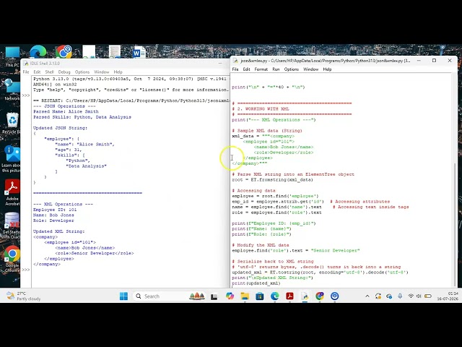The height and width of the screenshot is (347, 462).
Task: Open Help menu in the editor window
Action: tap(327, 69)
